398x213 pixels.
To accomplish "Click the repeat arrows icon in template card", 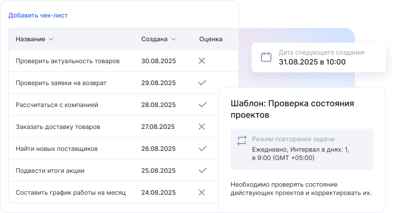I will click(241, 140).
